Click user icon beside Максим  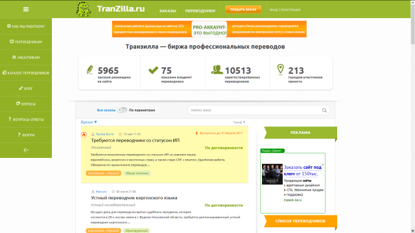(x=93, y=192)
